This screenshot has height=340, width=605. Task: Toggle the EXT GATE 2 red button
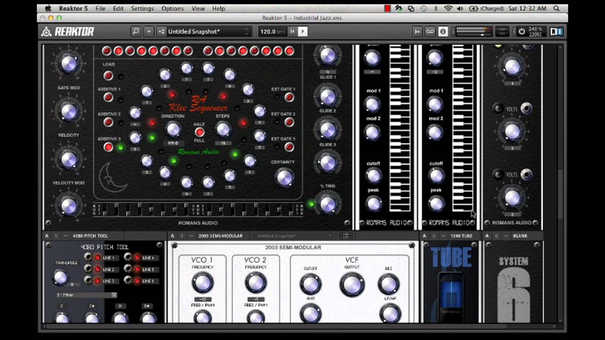[x=289, y=122]
